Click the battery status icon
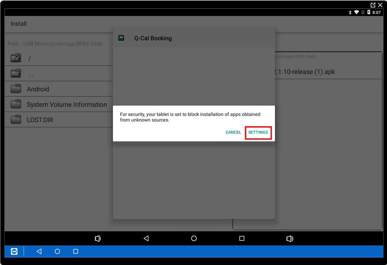This screenshot has height=265, width=387. tap(369, 12)
